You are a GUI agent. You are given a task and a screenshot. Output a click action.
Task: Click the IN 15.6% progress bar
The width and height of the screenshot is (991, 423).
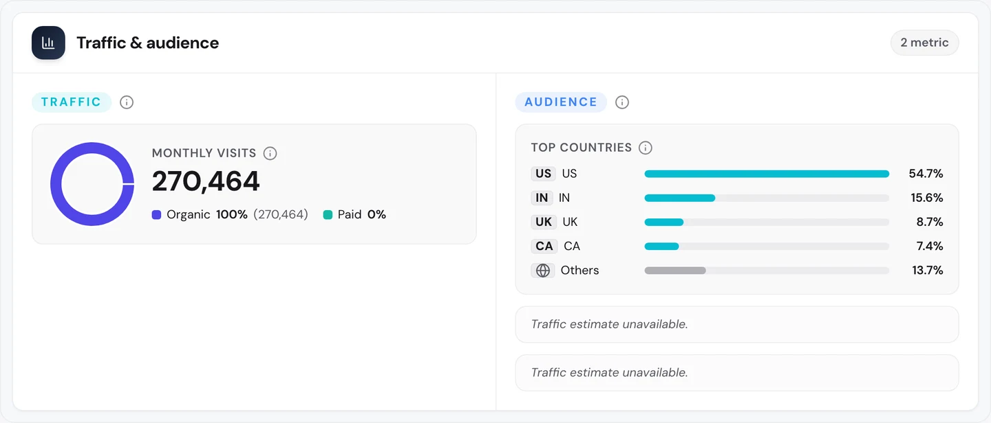pos(767,198)
